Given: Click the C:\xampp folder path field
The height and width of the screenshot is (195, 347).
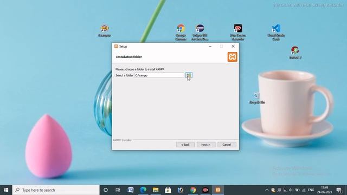Looking at the screenshot, I should (159, 75).
